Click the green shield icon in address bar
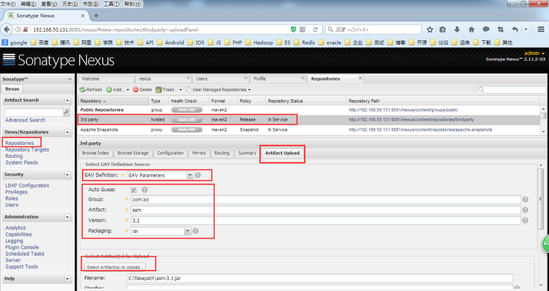The height and width of the screenshot is (291, 549). [x=294, y=30]
